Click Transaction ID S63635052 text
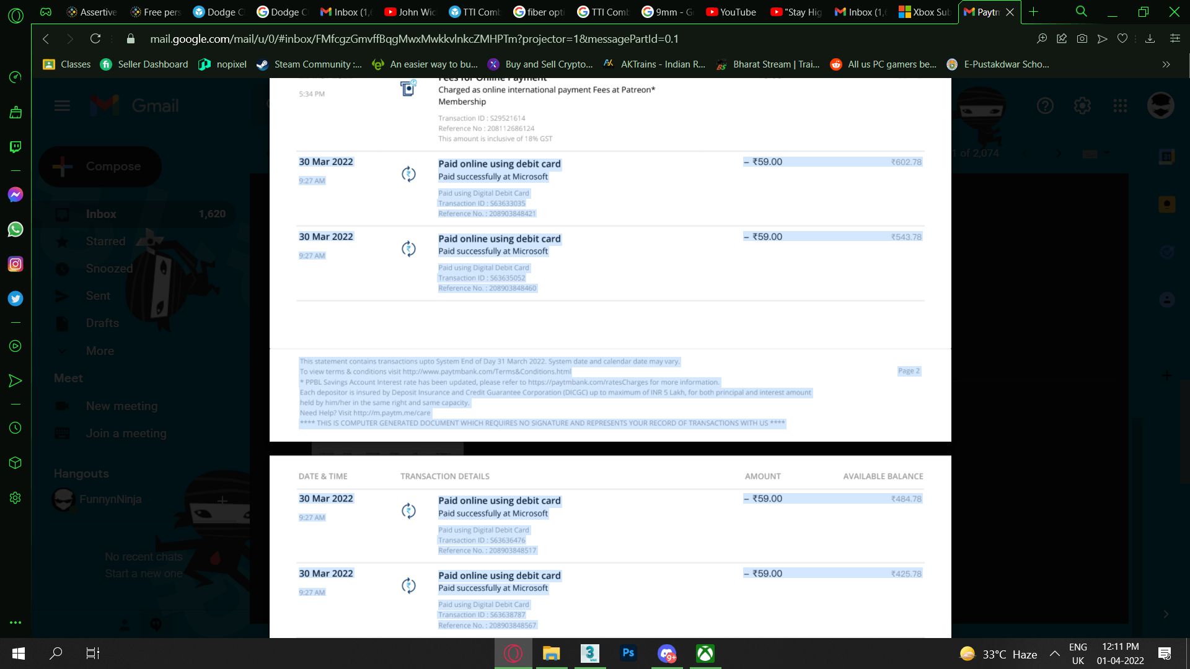1190x669 pixels. coord(482,278)
